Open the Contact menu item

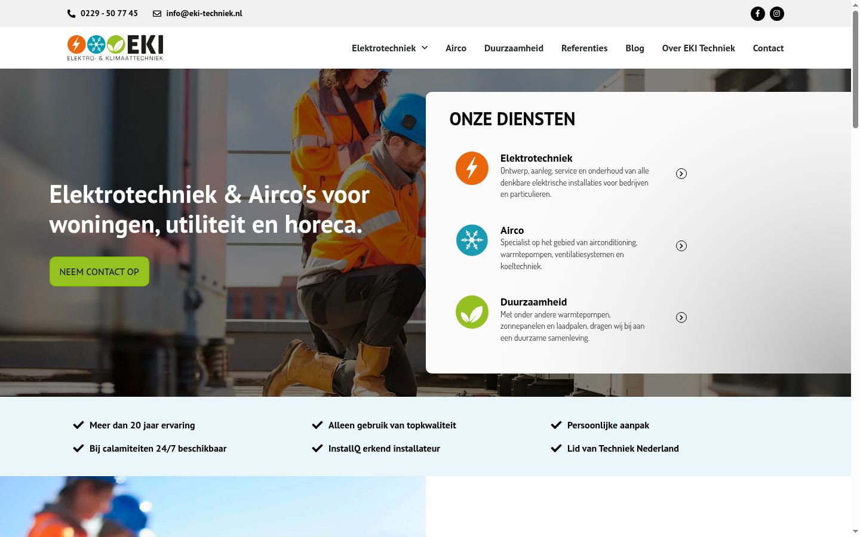click(x=768, y=48)
